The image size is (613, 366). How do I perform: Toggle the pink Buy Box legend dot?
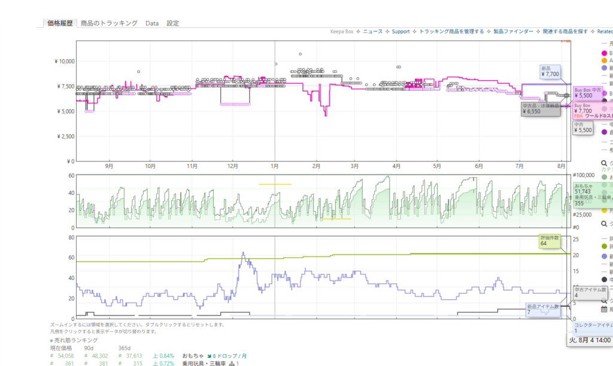[x=605, y=53]
